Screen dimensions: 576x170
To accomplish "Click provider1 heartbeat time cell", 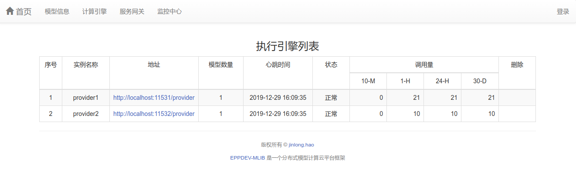I will click(x=278, y=98).
